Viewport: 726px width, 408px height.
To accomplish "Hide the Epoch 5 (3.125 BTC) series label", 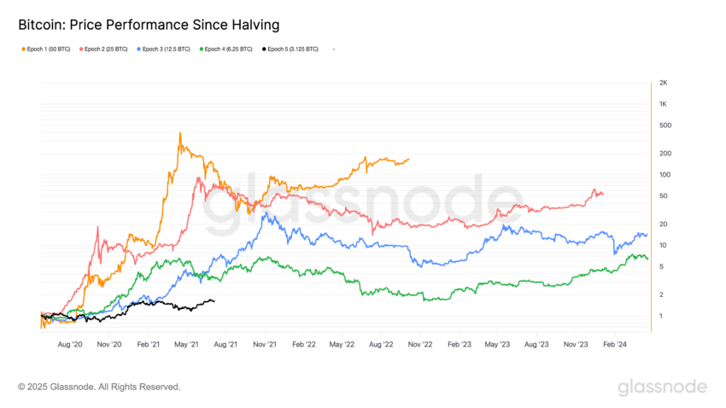I will 294,50.
